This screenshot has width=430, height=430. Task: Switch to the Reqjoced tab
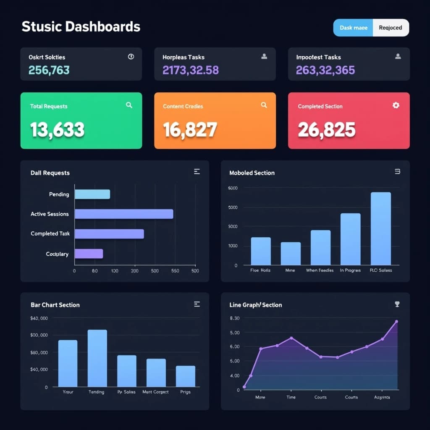tap(391, 28)
